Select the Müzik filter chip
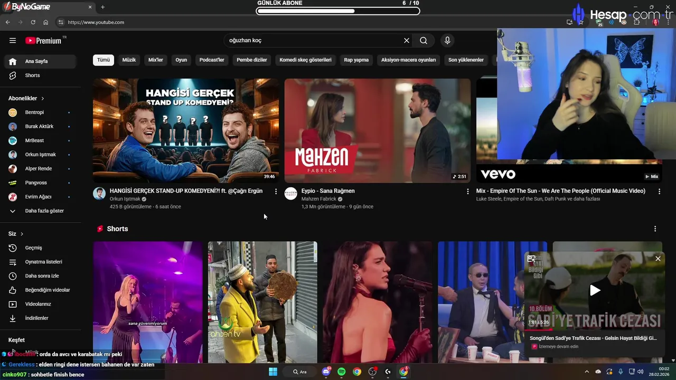This screenshot has width=676, height=380. click(129, 60)
